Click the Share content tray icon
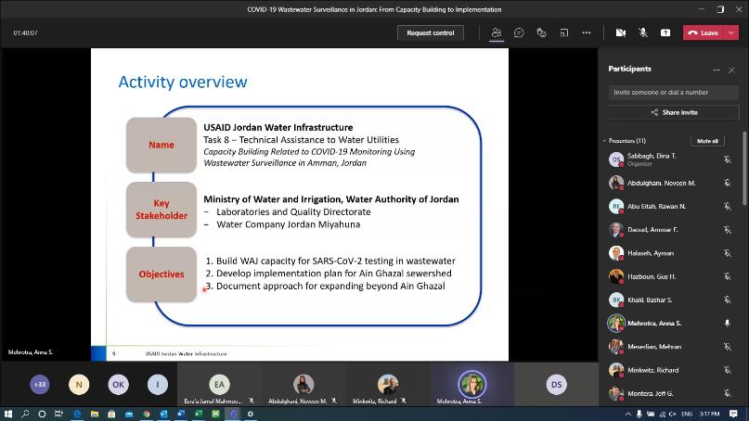 (665, 32)
